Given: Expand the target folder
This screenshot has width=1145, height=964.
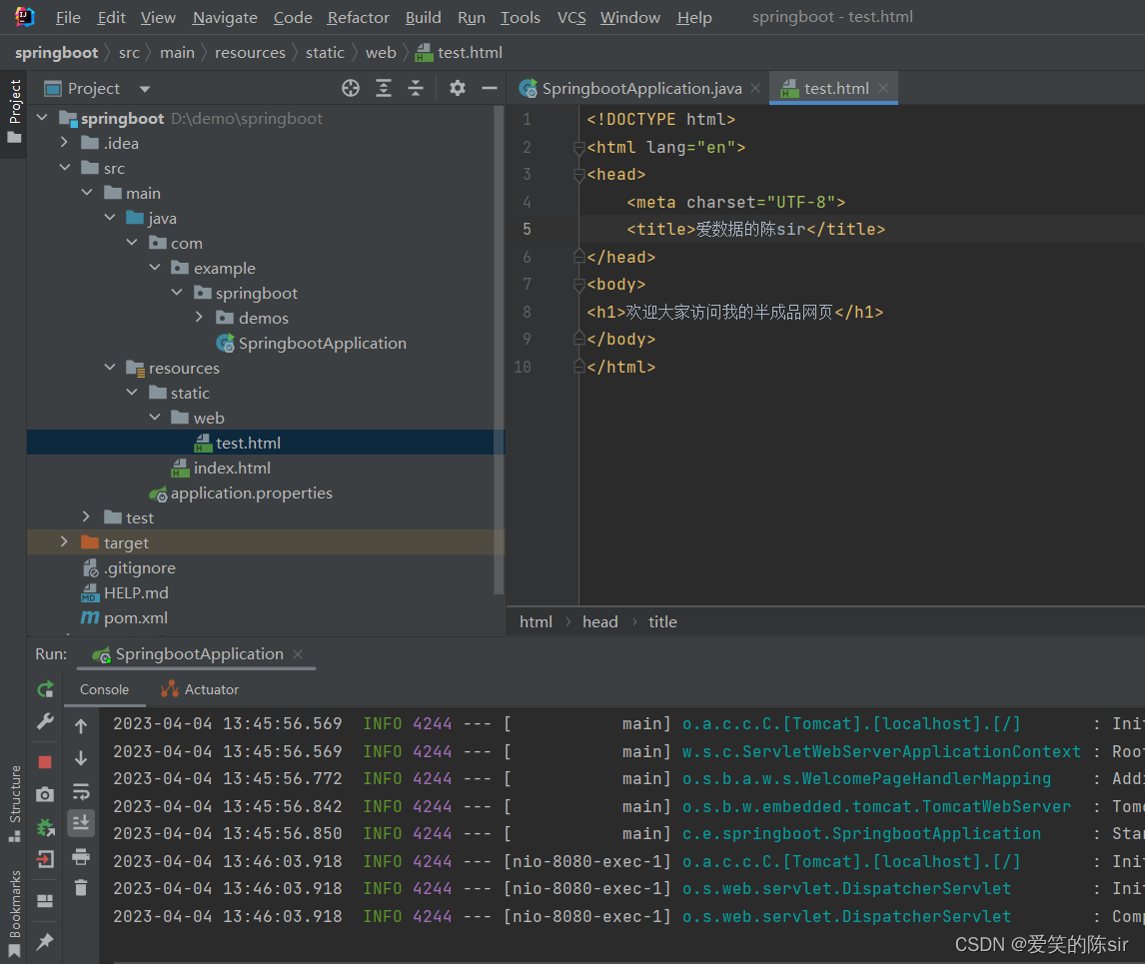Looking at the screenshot, I should [64, 541].
